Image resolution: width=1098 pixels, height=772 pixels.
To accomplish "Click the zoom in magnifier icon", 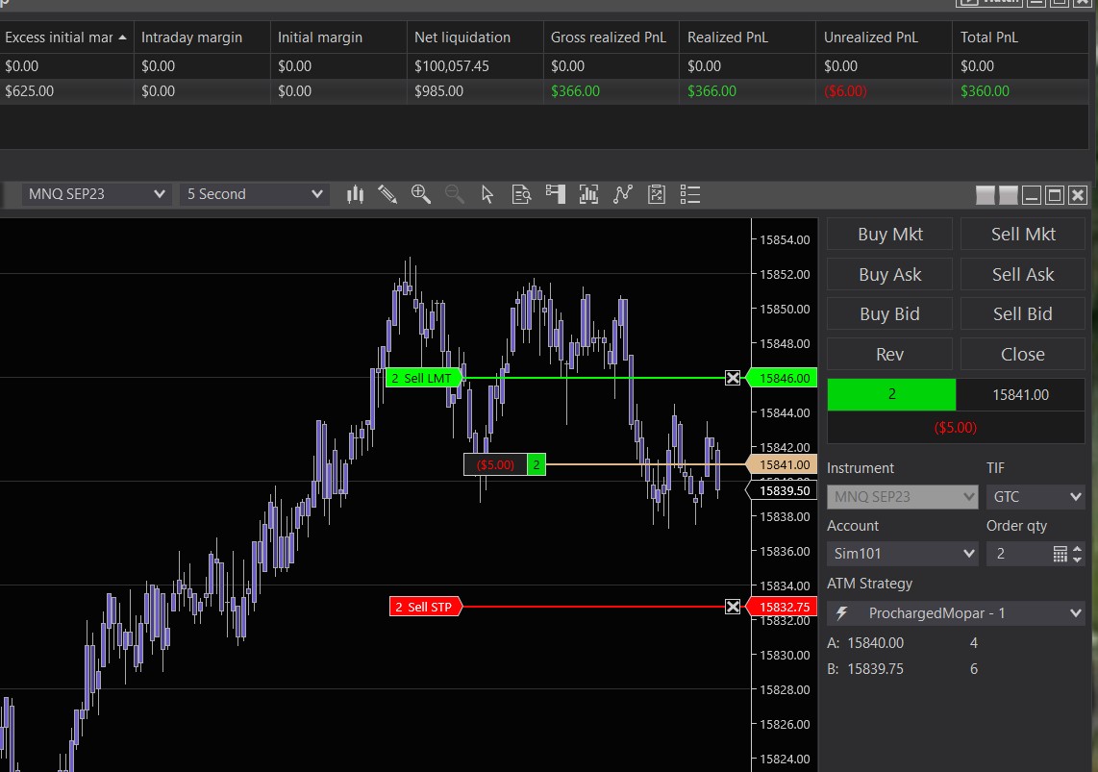I will pos(420,194).
